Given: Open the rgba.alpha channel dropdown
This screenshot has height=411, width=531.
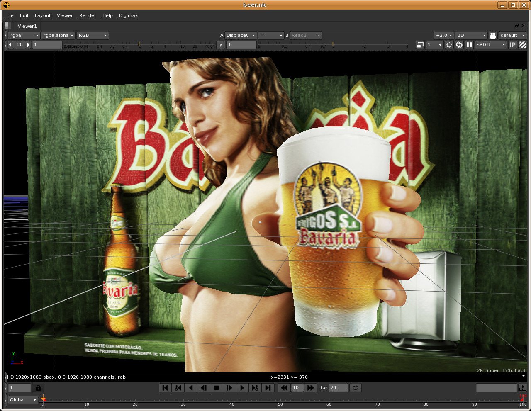Looking at the screenshot, I should 58,35.
